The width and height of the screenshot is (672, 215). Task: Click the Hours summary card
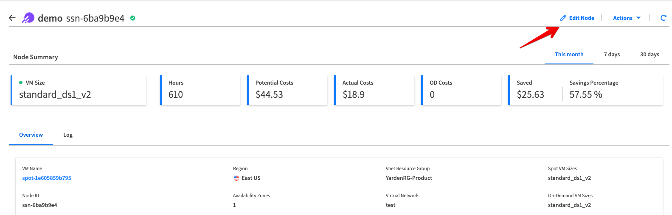(200, 90)
